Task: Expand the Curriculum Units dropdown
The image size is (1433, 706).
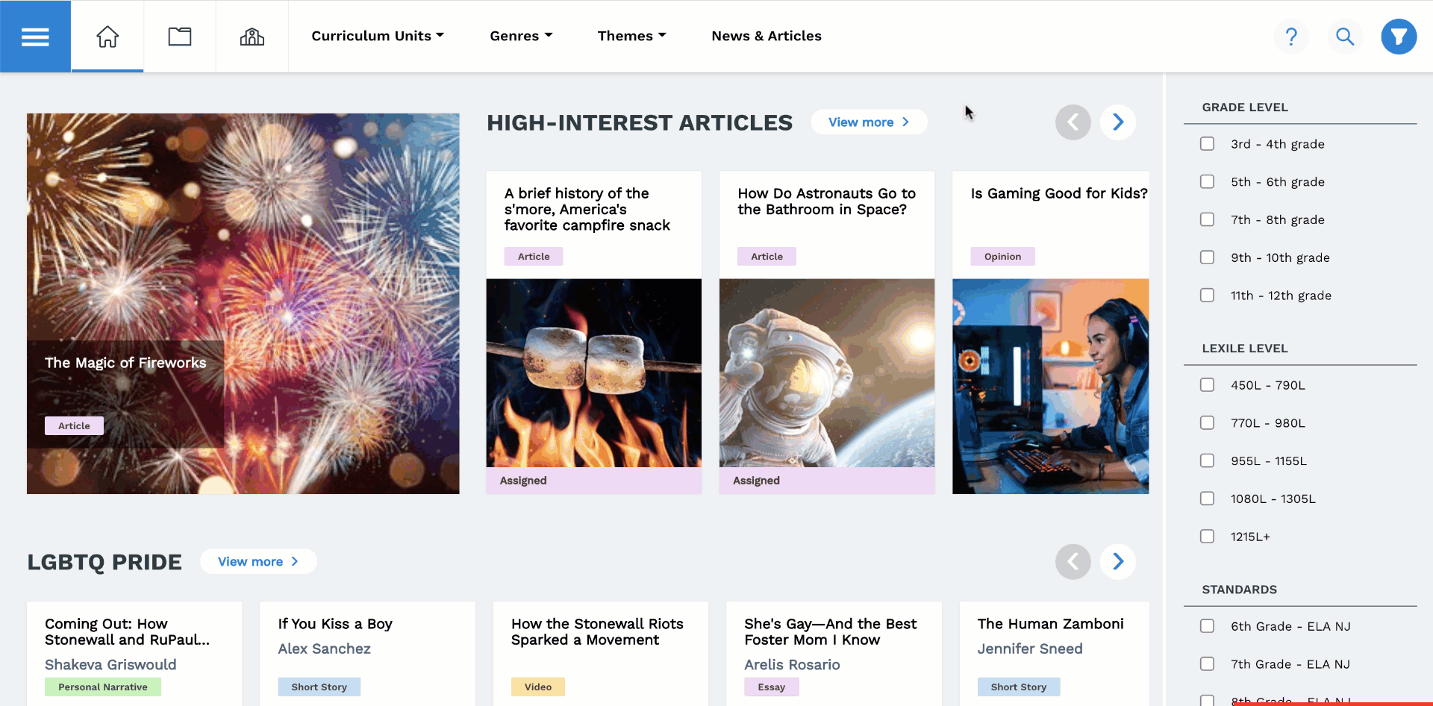Action: [378, 36]
